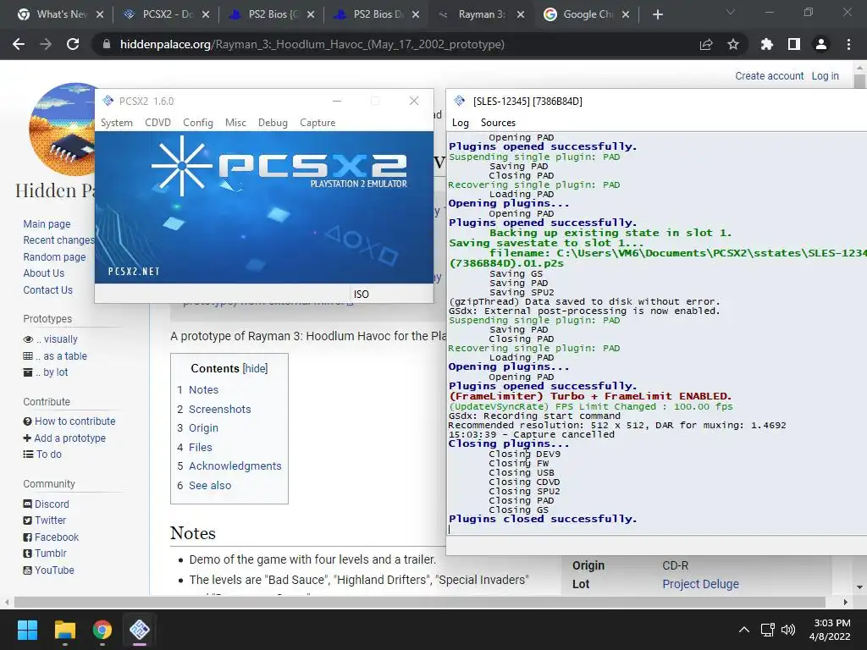Jump to Acknowledgments in contents
Image resolution: width=867 pixels, height=650 pixels.
click(x=235, y=466)
